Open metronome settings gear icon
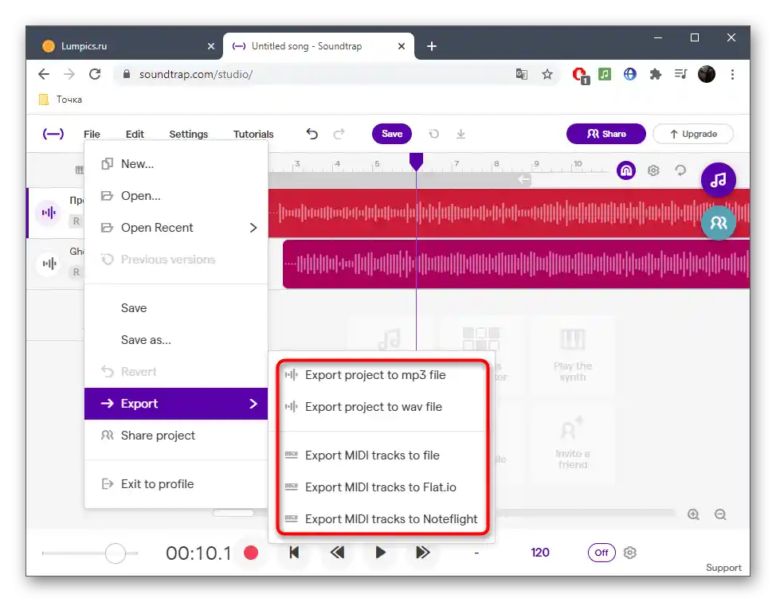 point(629,553)
